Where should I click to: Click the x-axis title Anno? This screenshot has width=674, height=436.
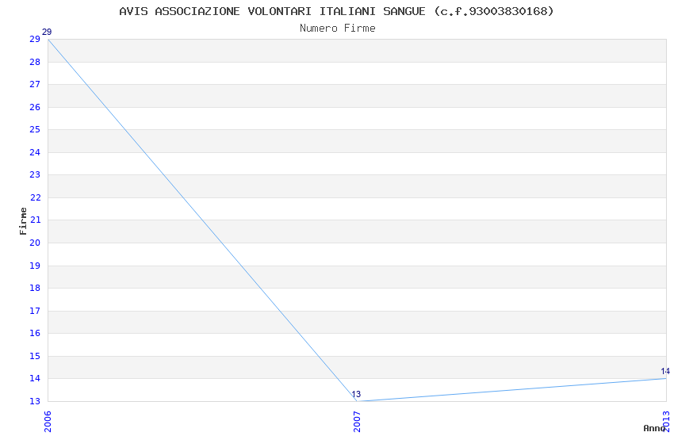click(654, 428)
